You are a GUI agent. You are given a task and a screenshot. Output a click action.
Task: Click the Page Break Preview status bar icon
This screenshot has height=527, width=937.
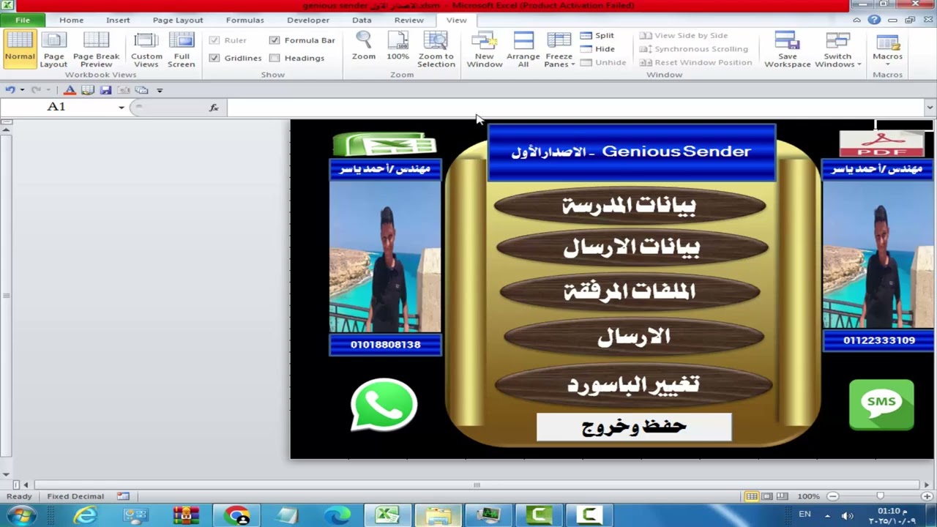tap(782, 496)
